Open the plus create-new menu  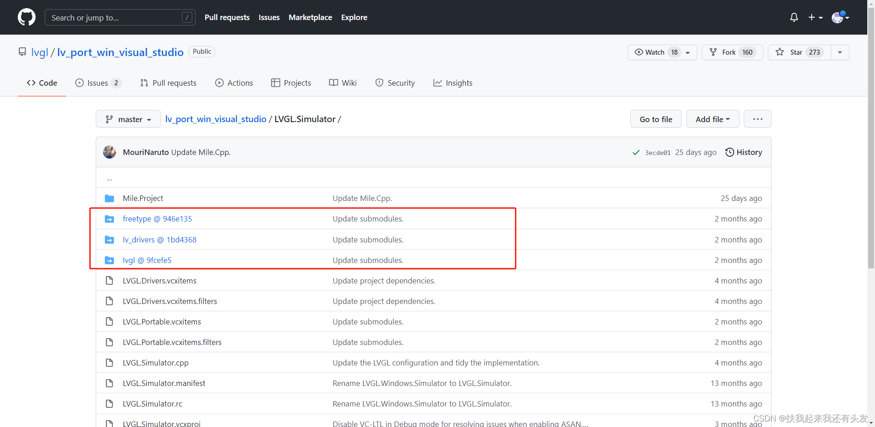[x=815, y=17]
